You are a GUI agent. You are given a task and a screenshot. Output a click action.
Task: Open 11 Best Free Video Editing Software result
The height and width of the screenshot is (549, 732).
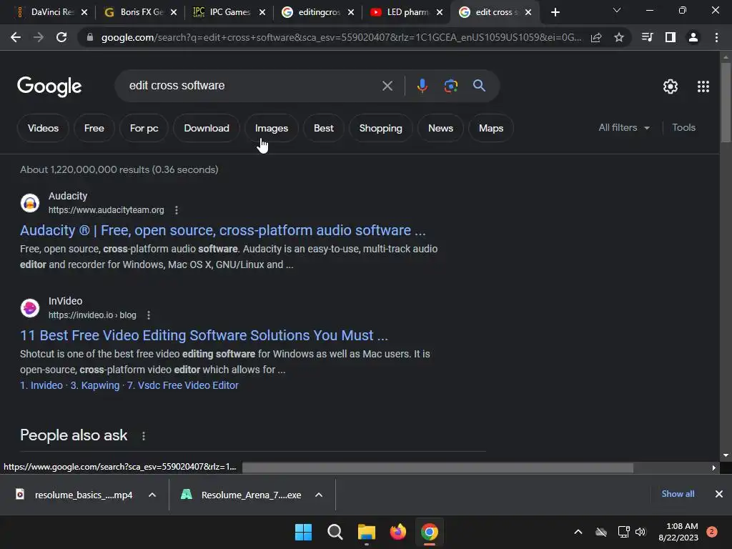pyautogui.click(x=204, y=335)
